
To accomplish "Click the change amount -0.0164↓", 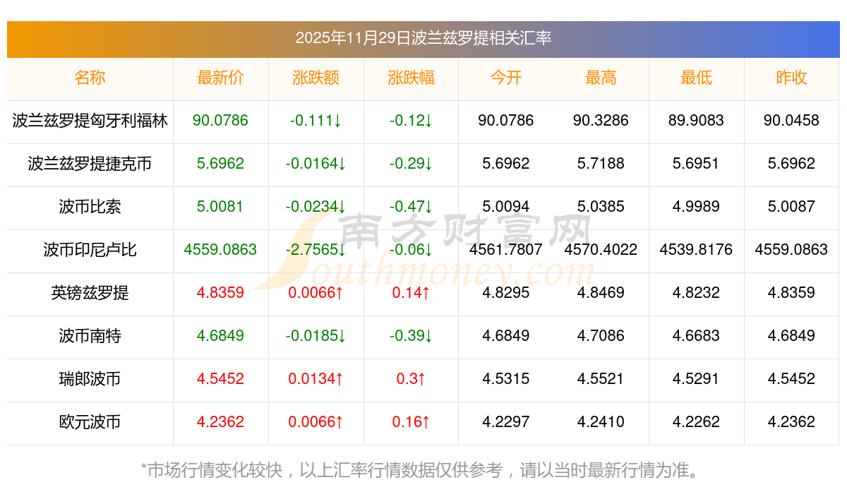I will 316,164.
